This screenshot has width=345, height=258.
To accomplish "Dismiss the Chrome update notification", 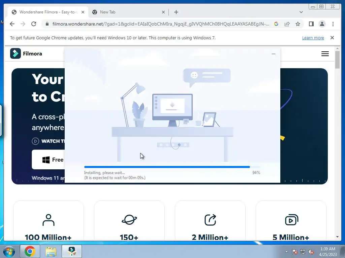I will [332, 38].
